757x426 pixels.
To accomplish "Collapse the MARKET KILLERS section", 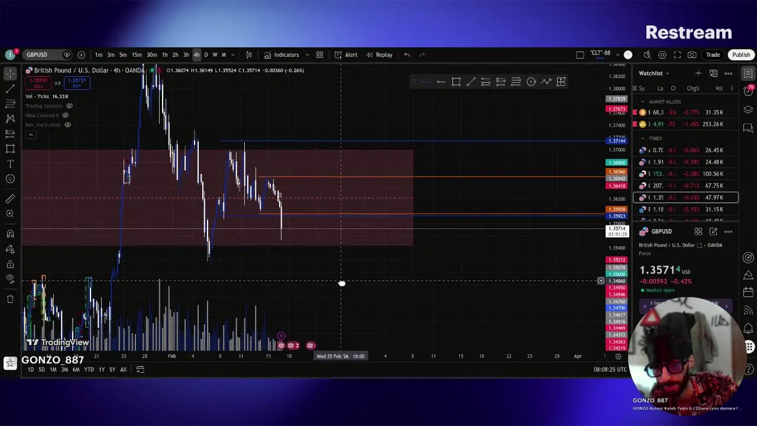I will click(x=643, y=102).
